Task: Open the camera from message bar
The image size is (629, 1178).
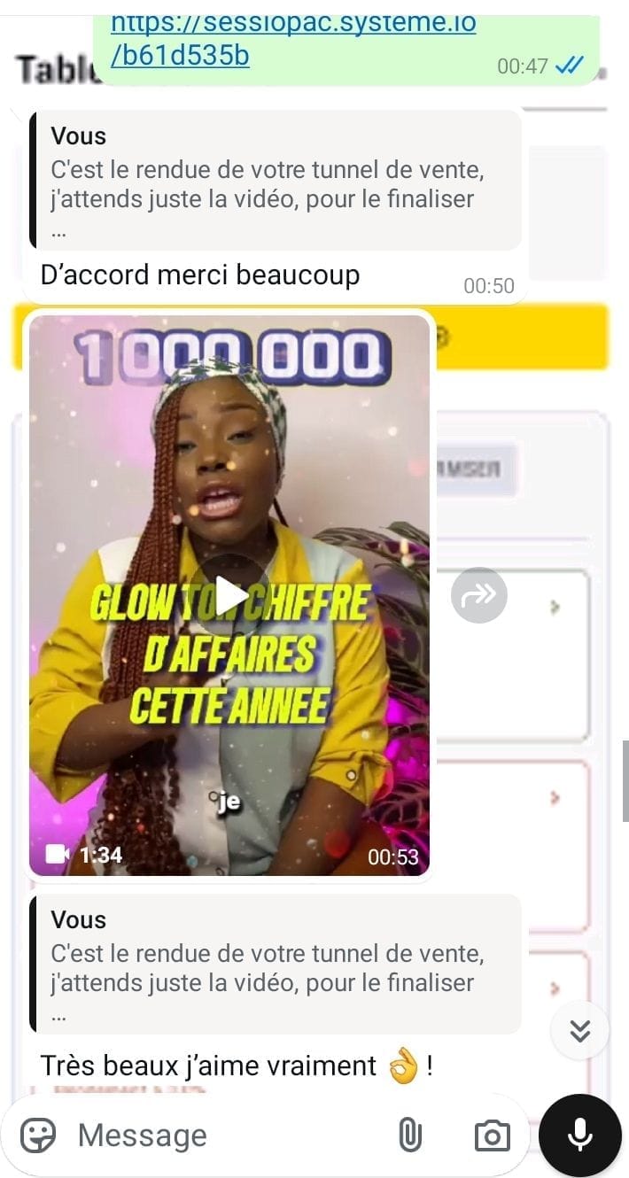Action: 492,1135
